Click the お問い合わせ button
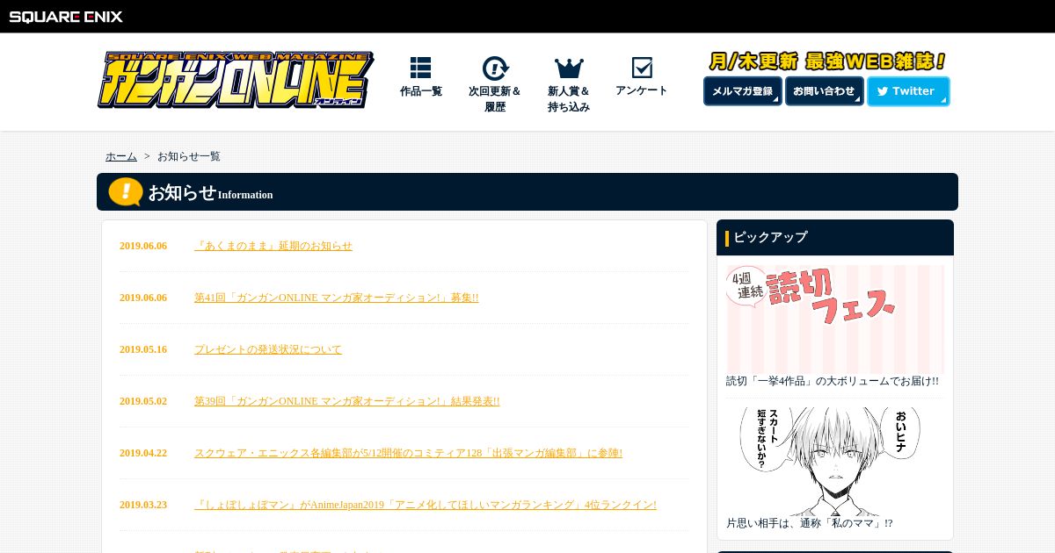 click(x=825, y=91)
